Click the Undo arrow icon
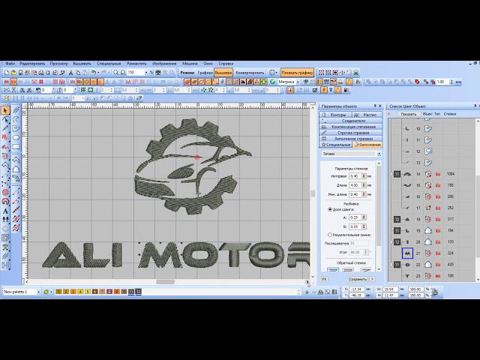 coord(93,73)
